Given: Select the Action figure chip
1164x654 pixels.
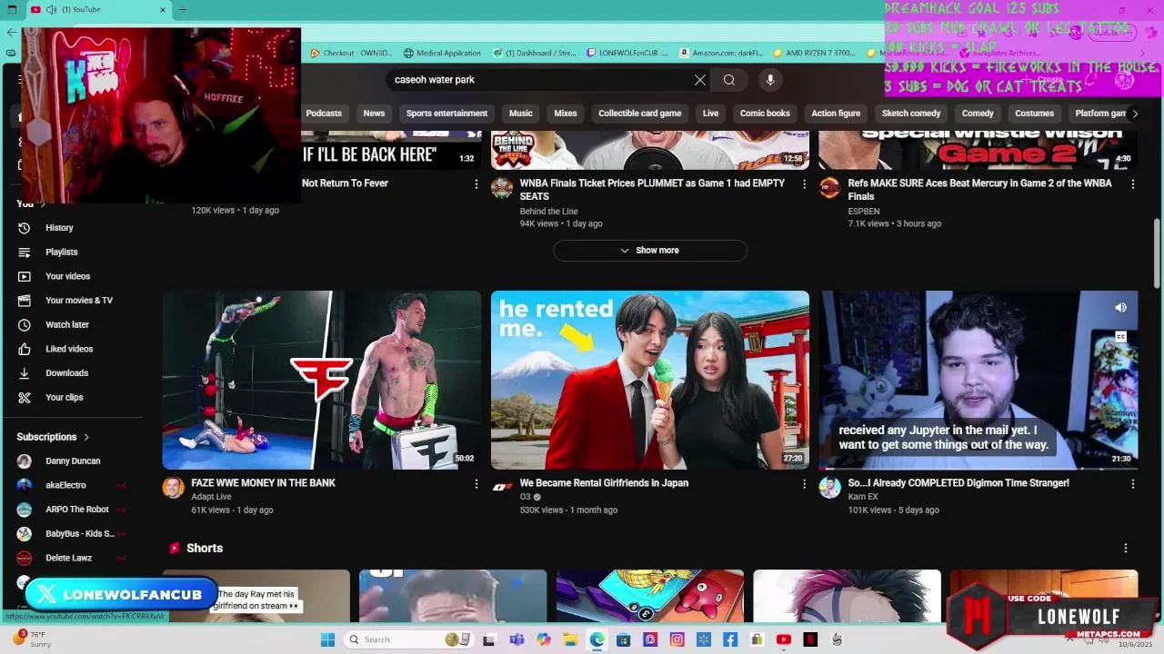Looking at the screenshot, I should (836, 114).
